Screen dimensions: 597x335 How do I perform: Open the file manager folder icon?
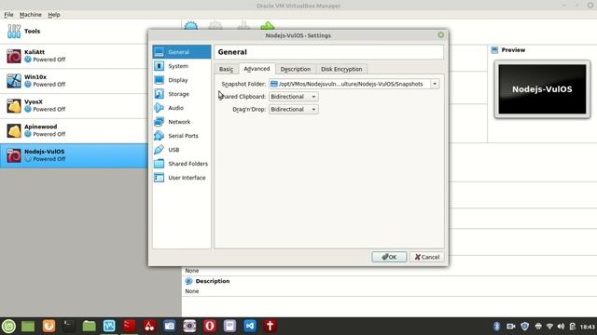click(89, 326)
